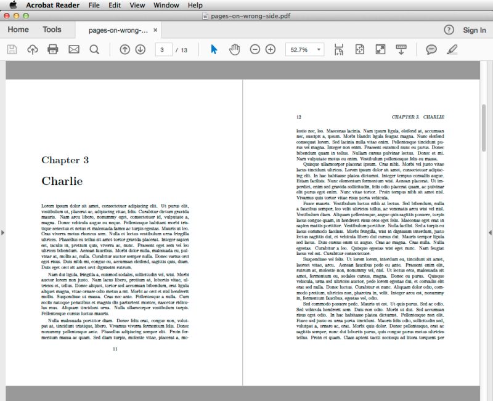Email the document via envelope icon
The image size is (493, 401).
(73, 50)
